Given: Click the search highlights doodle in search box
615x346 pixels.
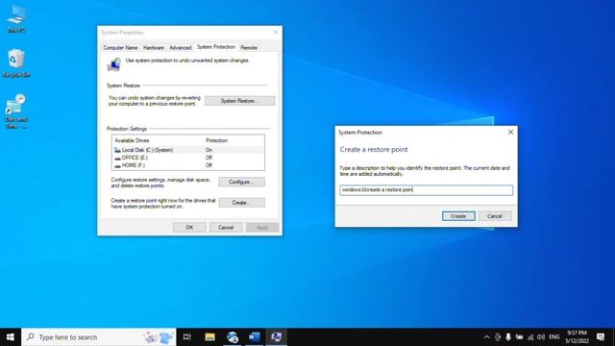Looking at the screenshot, I should click(x=158, y=337).
